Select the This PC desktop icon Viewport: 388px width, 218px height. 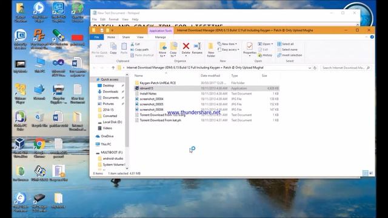tap(39, 65)
